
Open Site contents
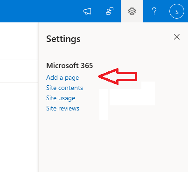pos(64,88)
